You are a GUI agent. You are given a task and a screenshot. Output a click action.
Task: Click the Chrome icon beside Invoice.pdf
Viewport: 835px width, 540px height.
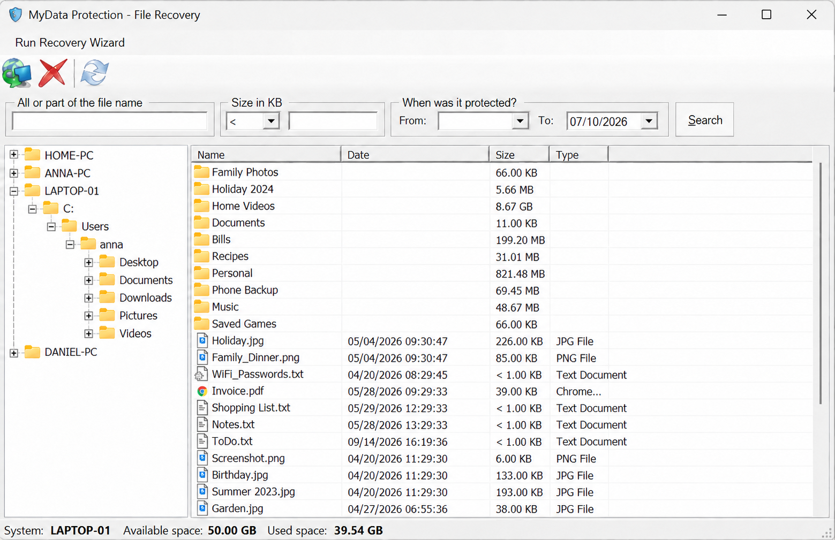(x=202, y=391)
